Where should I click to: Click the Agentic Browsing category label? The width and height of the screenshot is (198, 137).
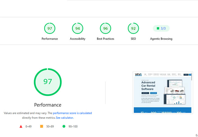click(161, 39)
